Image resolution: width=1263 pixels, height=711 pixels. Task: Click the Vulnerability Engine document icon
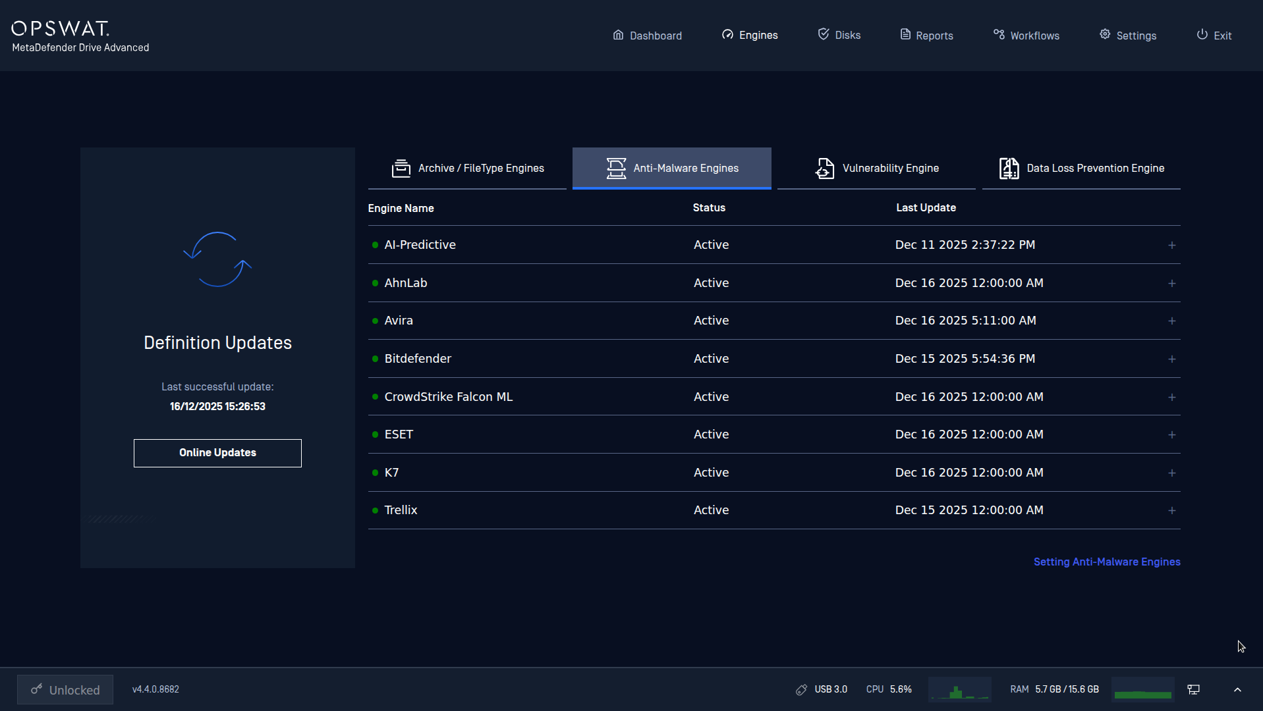[x=824, y=169]
